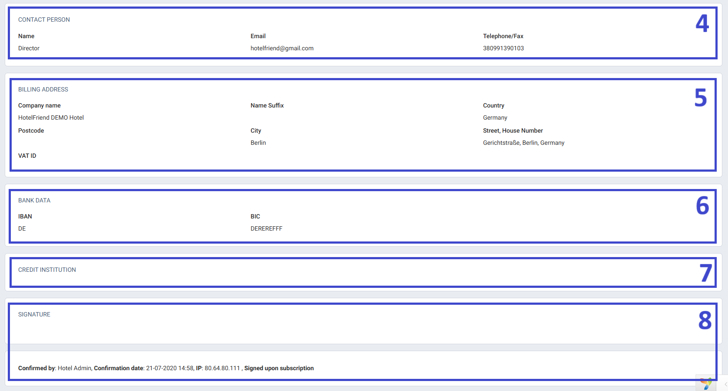Click the BANK DATA section heading
Viewport: 728px width, 391px height.
(34, 200)
